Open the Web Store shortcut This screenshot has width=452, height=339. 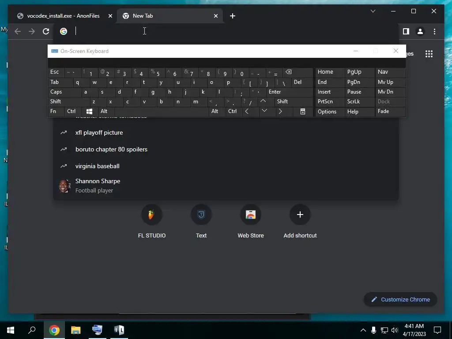pyautogui.click(x=251, y=222)
